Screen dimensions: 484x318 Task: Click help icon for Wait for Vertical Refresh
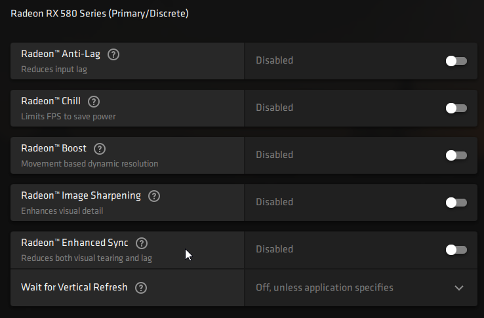tap(140, 288)
